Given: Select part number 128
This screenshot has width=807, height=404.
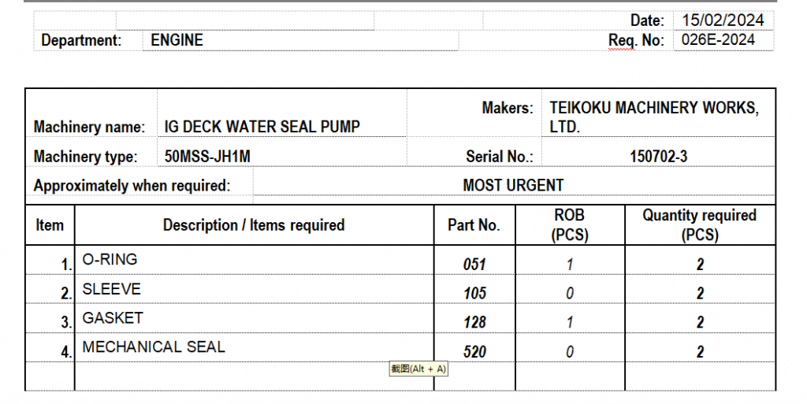Looking at the screenshot, I should (474, 323).
